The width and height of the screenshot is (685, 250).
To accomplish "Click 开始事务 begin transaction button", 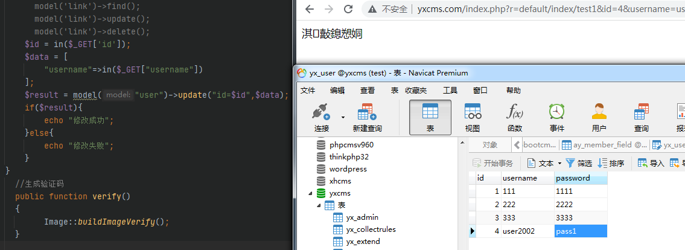I will point(493,164).
